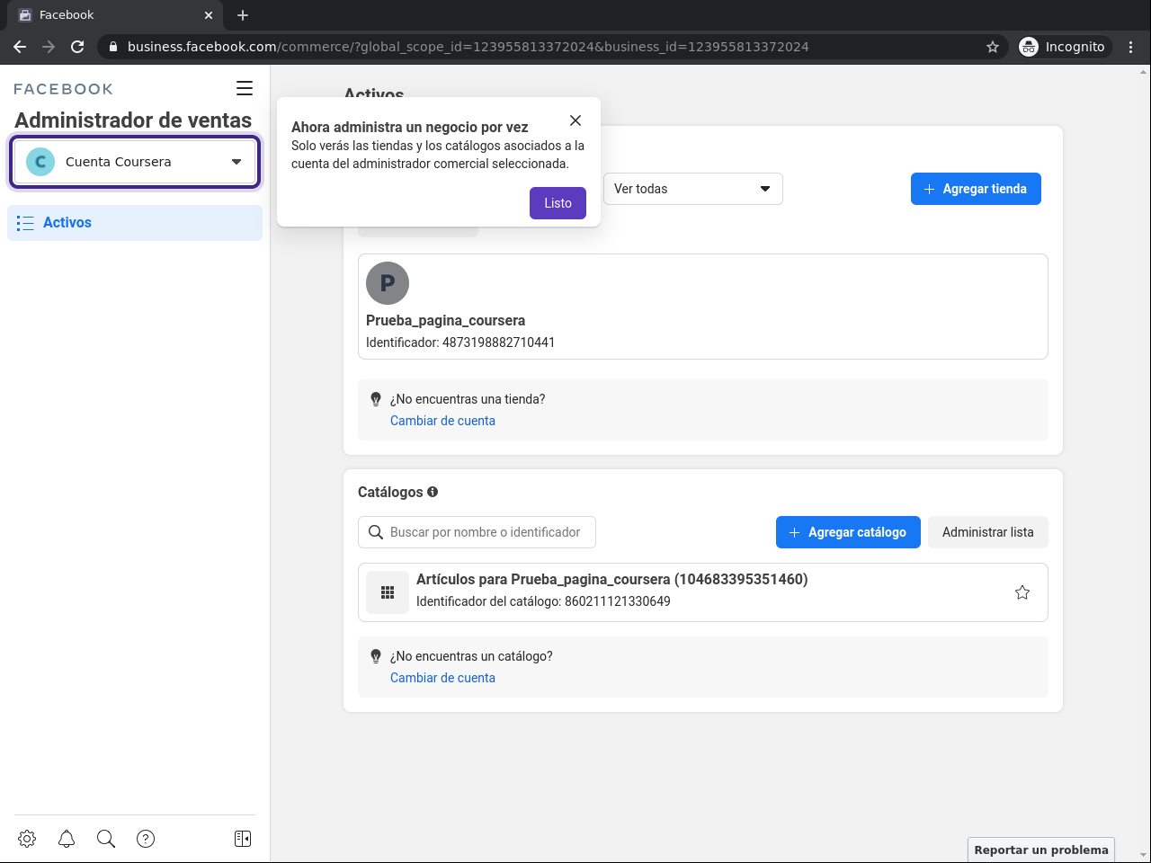
Task: Open the help question mark icon
Action: 146,839
